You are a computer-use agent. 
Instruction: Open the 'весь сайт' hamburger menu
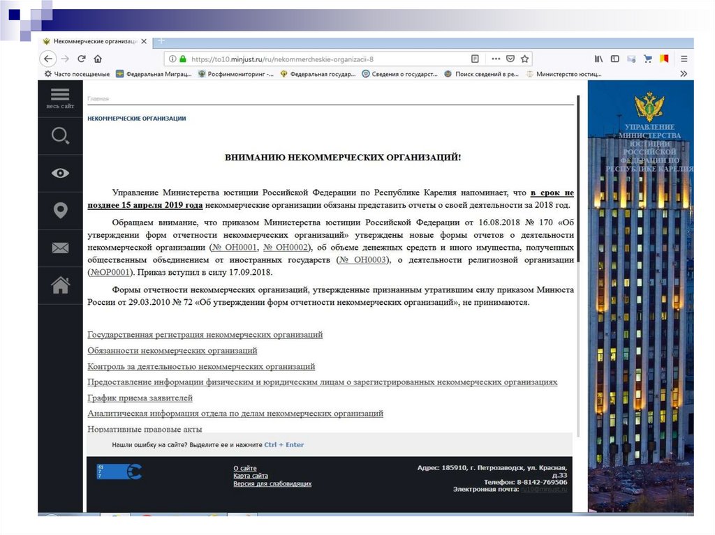(x=60, y=98)
